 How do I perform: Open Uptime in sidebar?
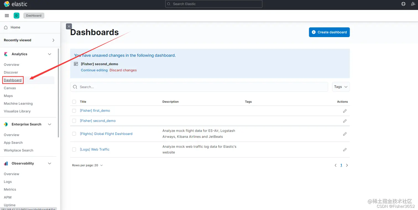click(x=10, y=205)
